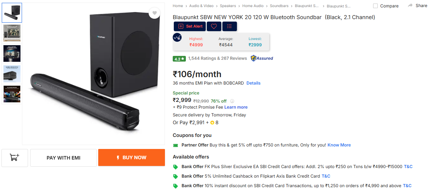Open Know More for Partner Offer
The image size is (432, 190).
point(339,145)
